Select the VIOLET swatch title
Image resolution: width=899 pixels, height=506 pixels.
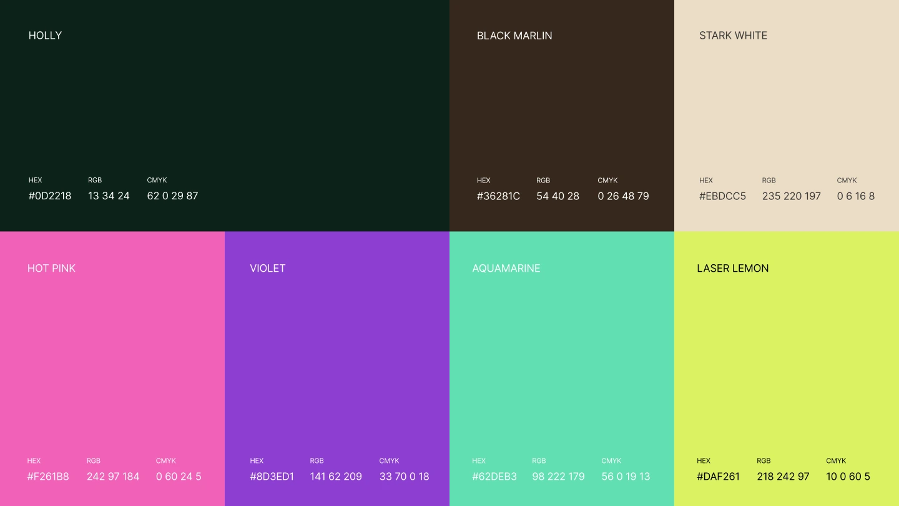pyautogui.click(x=267, y=269)
